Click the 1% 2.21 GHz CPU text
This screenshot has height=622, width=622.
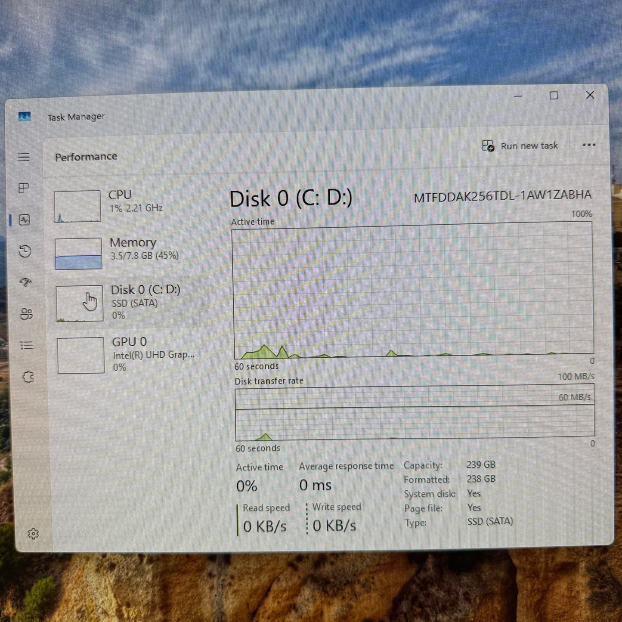[x=136, y=208]
